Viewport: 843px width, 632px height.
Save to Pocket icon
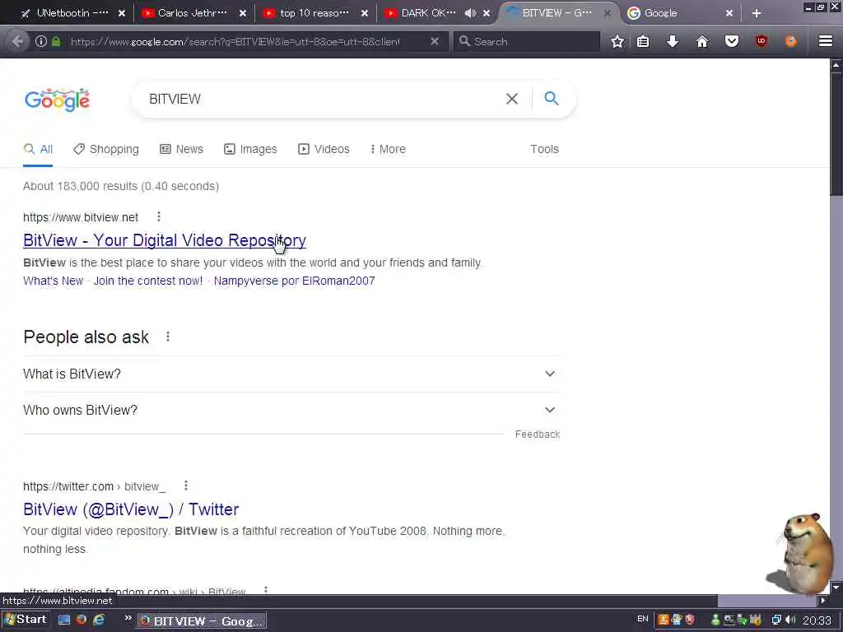[732, 41]
